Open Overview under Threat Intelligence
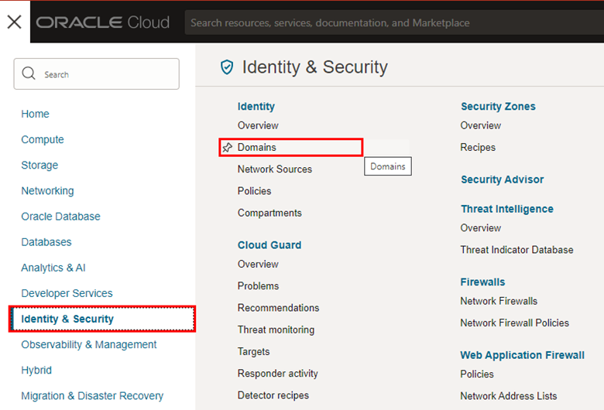The width and height of the screenshot is (604, 410). click(480, 228)
